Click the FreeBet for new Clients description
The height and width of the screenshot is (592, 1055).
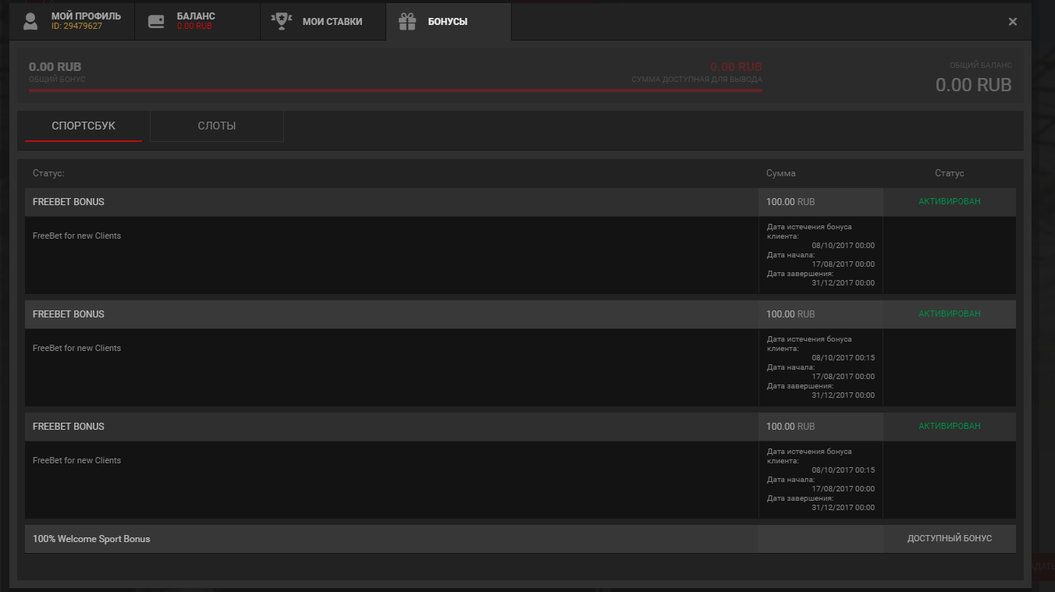76,235
